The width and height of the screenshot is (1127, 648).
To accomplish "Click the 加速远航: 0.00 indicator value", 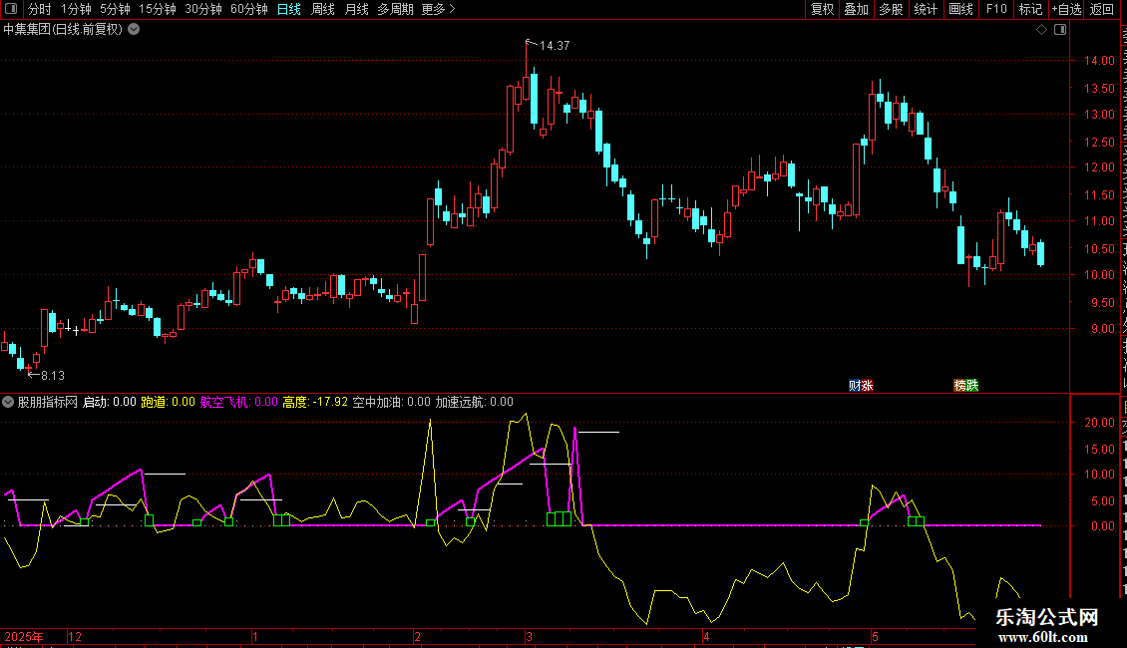I will [475, 402].
